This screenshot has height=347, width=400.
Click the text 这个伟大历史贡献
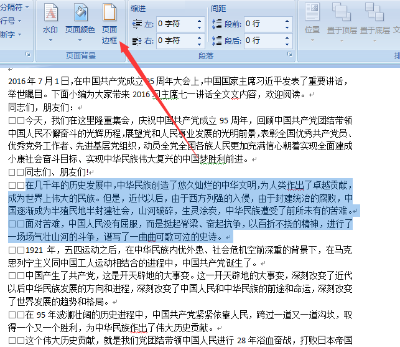point(60,340)
